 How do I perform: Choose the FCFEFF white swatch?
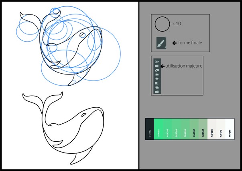click(x=230, y=129)
